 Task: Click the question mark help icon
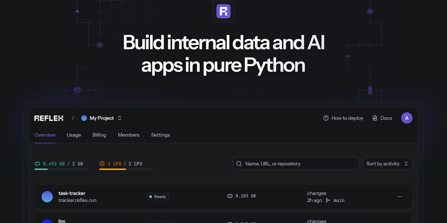(326, 118)
